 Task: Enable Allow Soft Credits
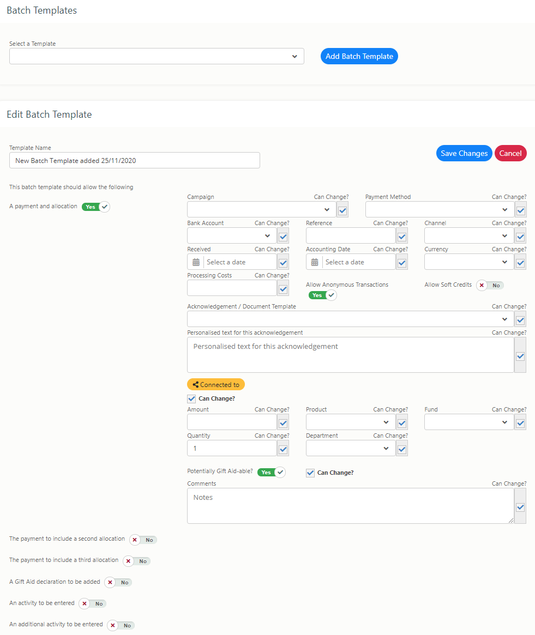tap(489, 285)
